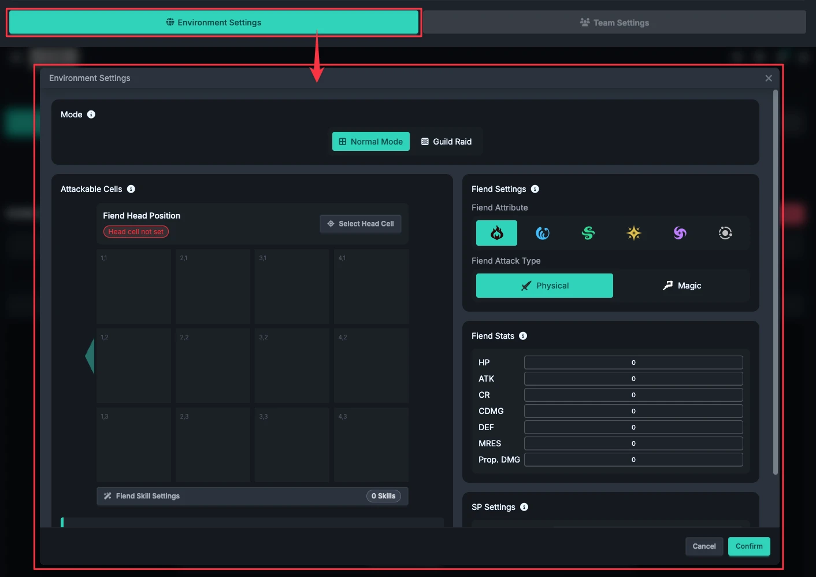
Task: Click the Select Head Cell button
Action: pyautogui.click(x=361, y=224)
